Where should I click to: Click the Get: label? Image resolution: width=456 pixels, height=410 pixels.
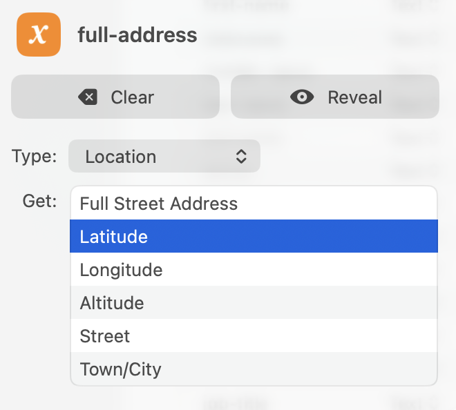(x=40, y=202)
